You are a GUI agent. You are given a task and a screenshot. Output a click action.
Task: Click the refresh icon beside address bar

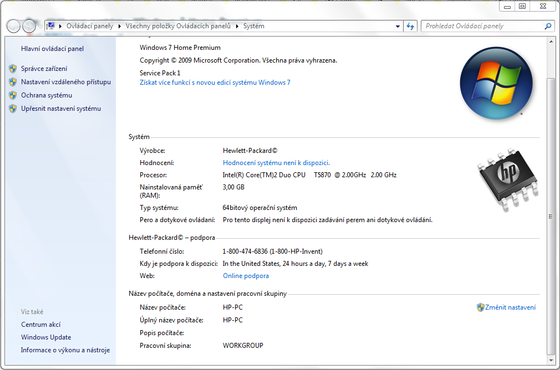click(410, 26)
